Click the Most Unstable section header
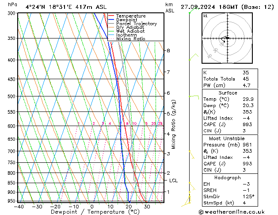The height and width of the screenshot is (215, 278). point(227,138)
